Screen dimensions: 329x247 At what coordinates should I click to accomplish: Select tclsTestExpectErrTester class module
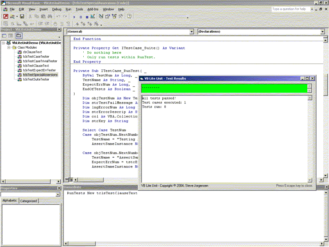pos(39,70)
